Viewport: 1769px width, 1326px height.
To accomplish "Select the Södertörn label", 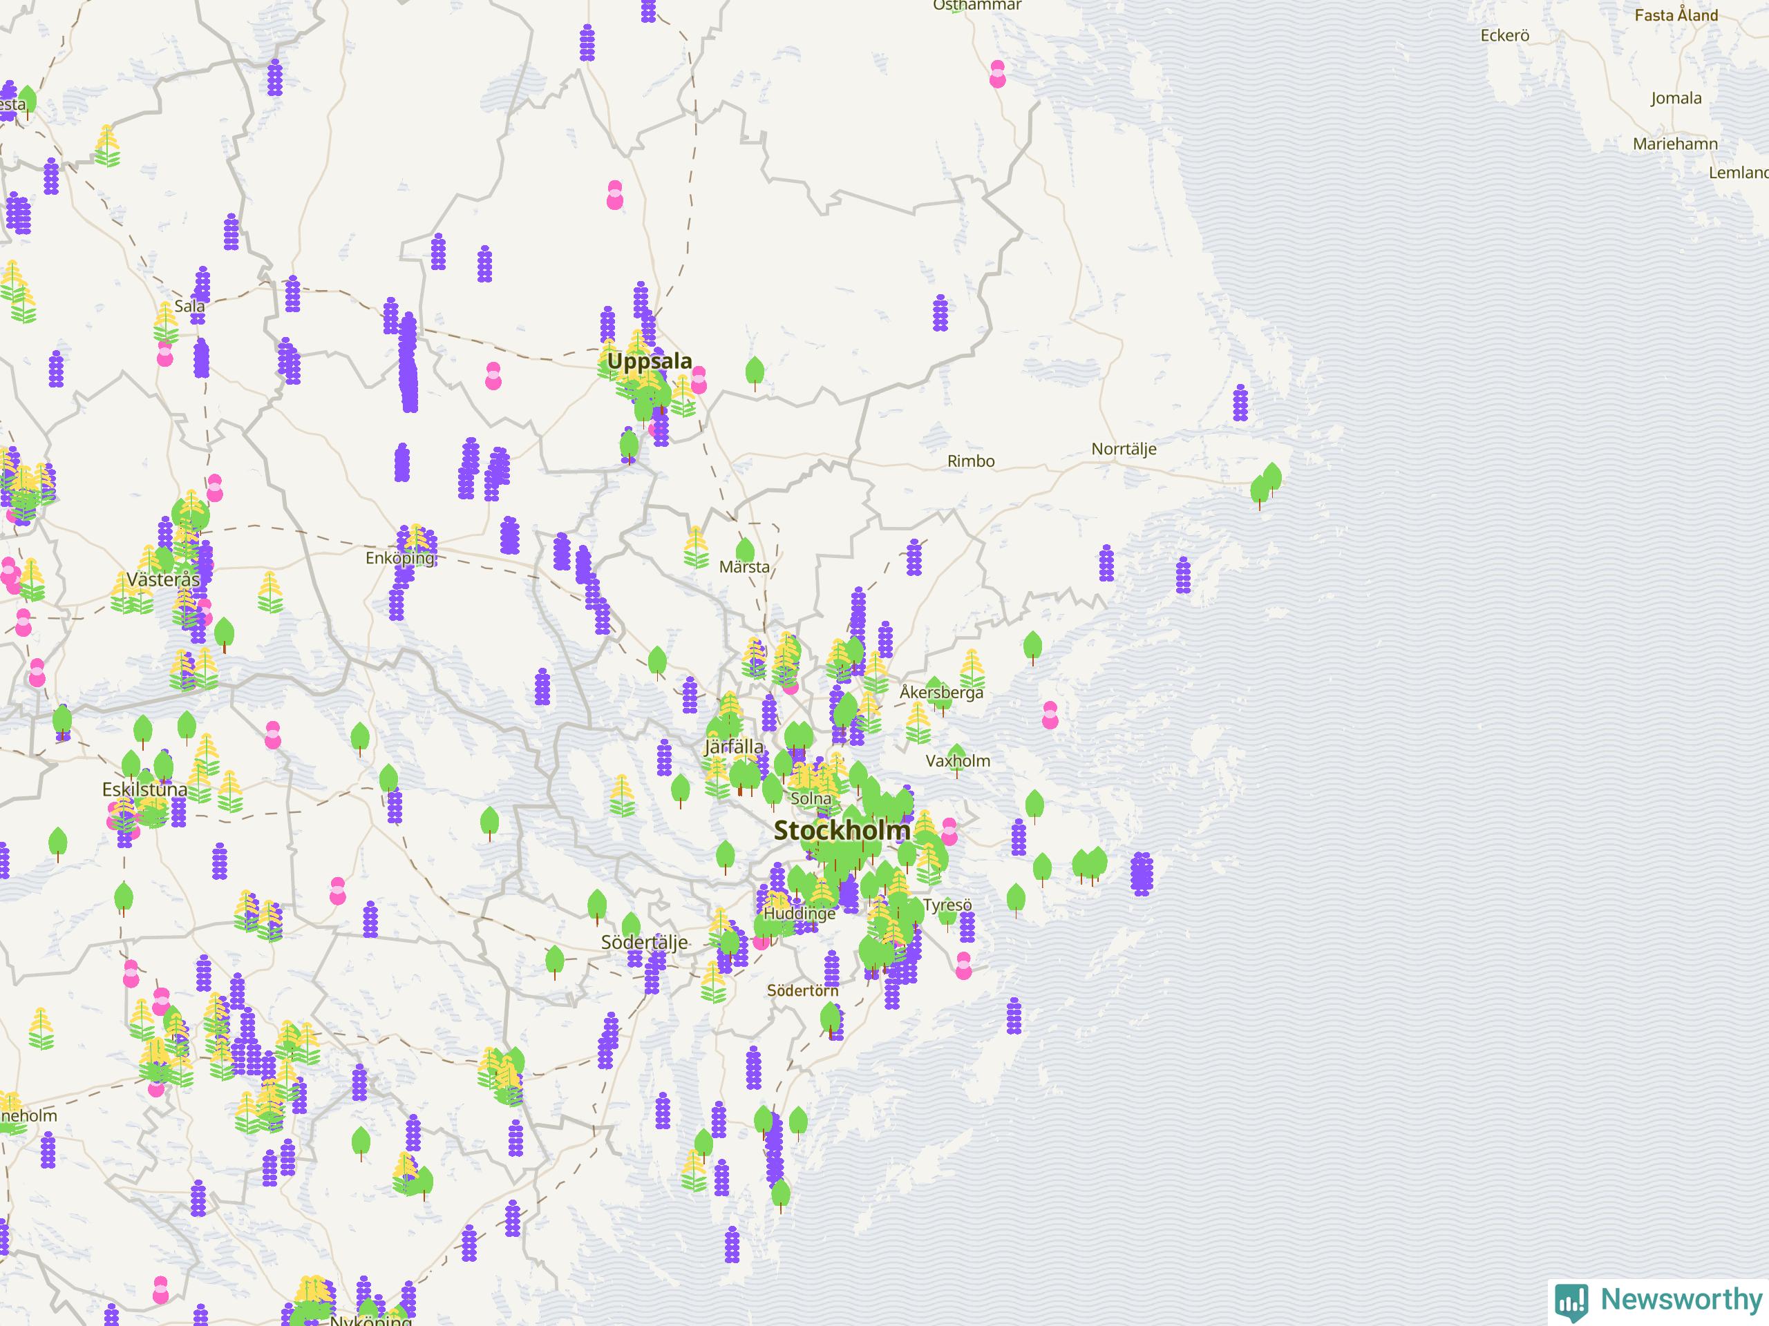I will coord(803,990).
